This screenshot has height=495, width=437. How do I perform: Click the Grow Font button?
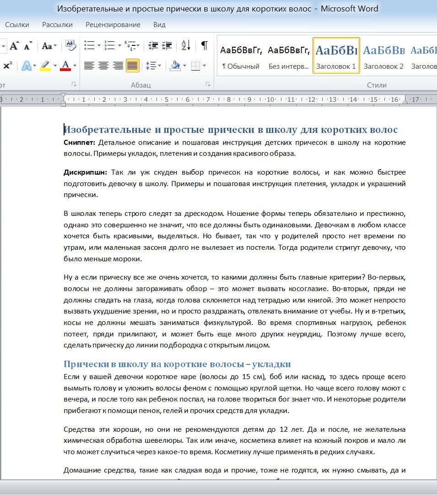[14, 46]
